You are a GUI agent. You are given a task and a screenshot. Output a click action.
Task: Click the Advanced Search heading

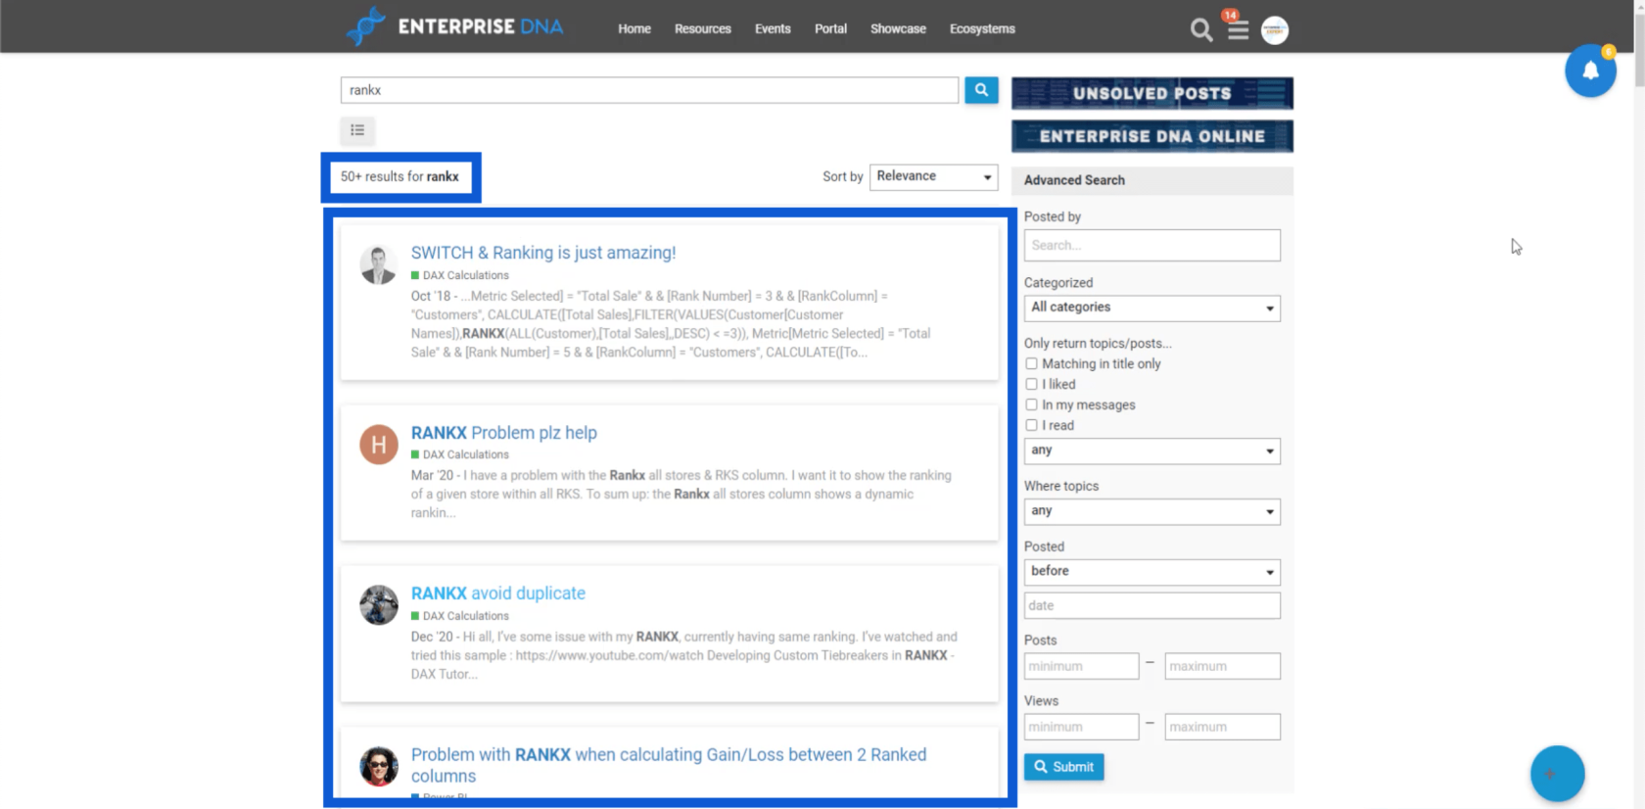click(x=1074, y=180)
